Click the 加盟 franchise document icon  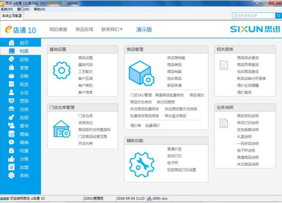tap(11, 167)
